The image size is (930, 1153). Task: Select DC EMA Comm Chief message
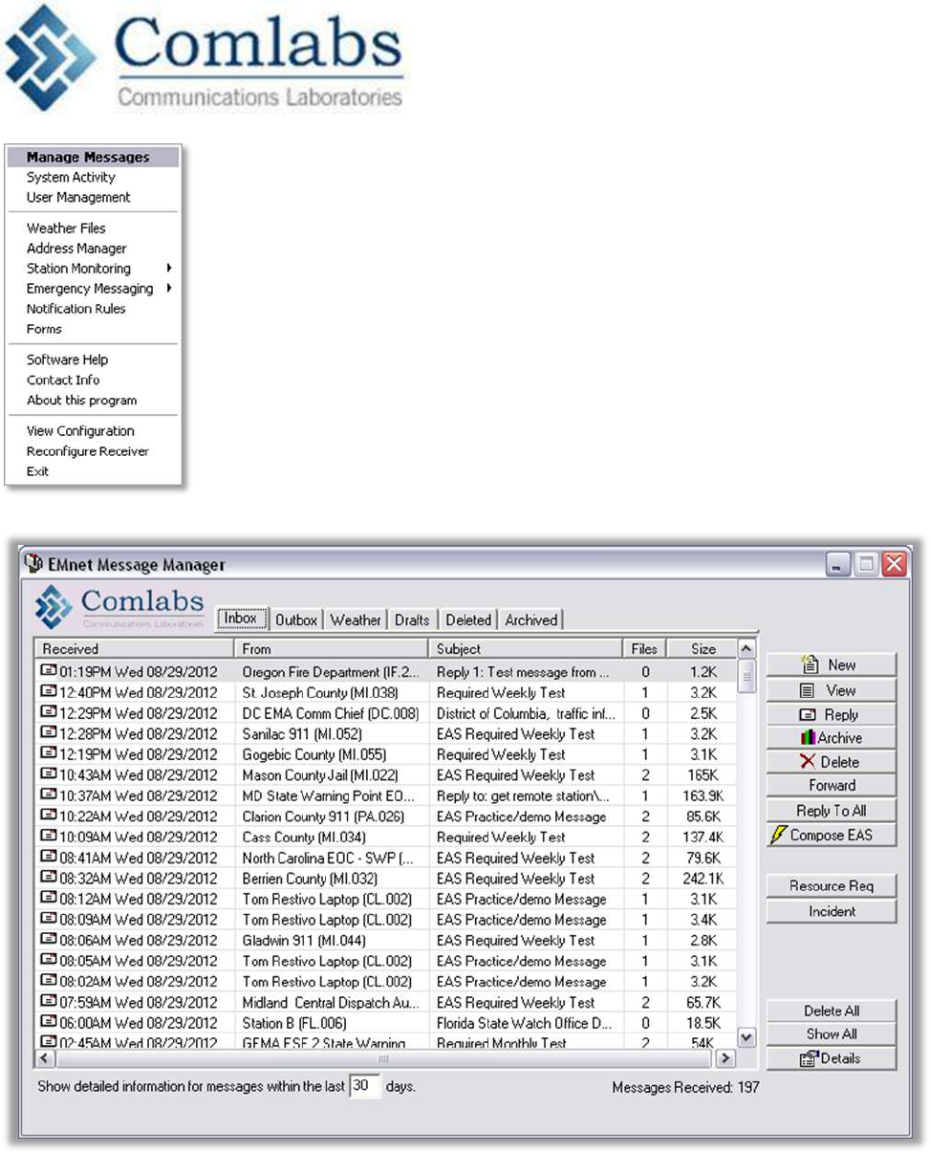click(x=386, y=713)
